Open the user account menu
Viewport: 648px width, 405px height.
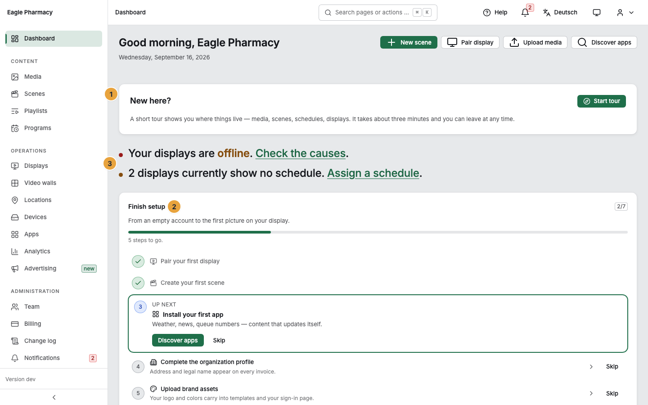click(625, 13)
